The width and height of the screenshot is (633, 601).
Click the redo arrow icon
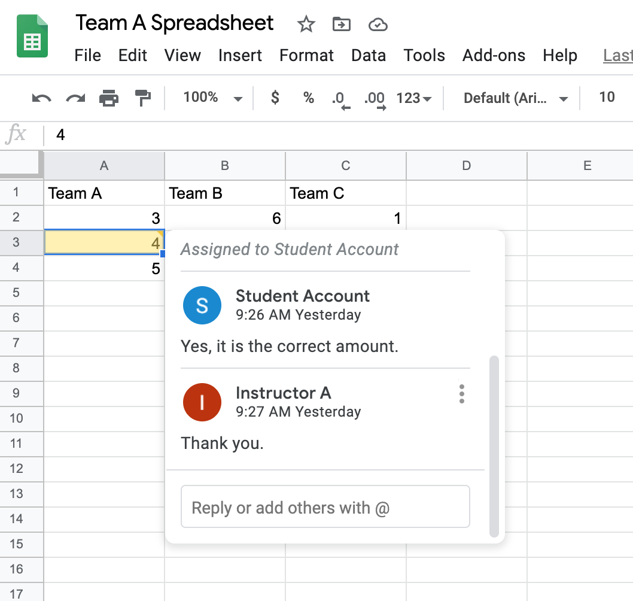[75, 98]
